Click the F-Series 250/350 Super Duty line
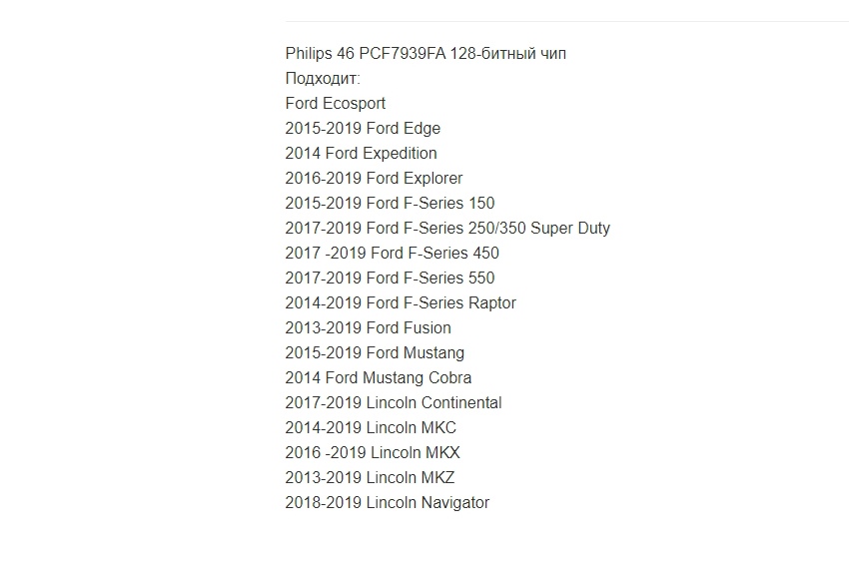 (x=447, y=228)
